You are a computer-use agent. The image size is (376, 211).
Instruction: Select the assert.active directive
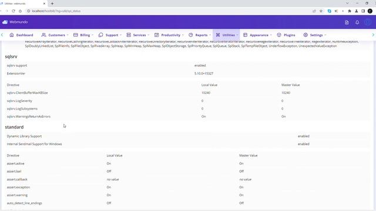coord(16,164)
